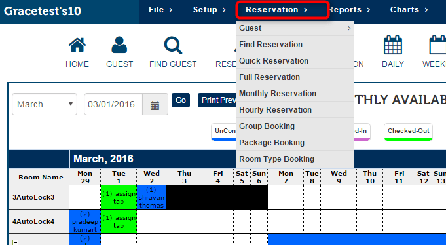Click the UnConfirmed legend badge

pos(223,132)
